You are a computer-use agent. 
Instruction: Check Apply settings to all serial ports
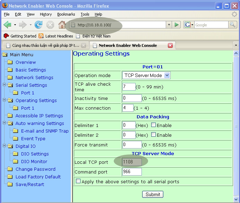pyautogui.click(x=78, y=181)
